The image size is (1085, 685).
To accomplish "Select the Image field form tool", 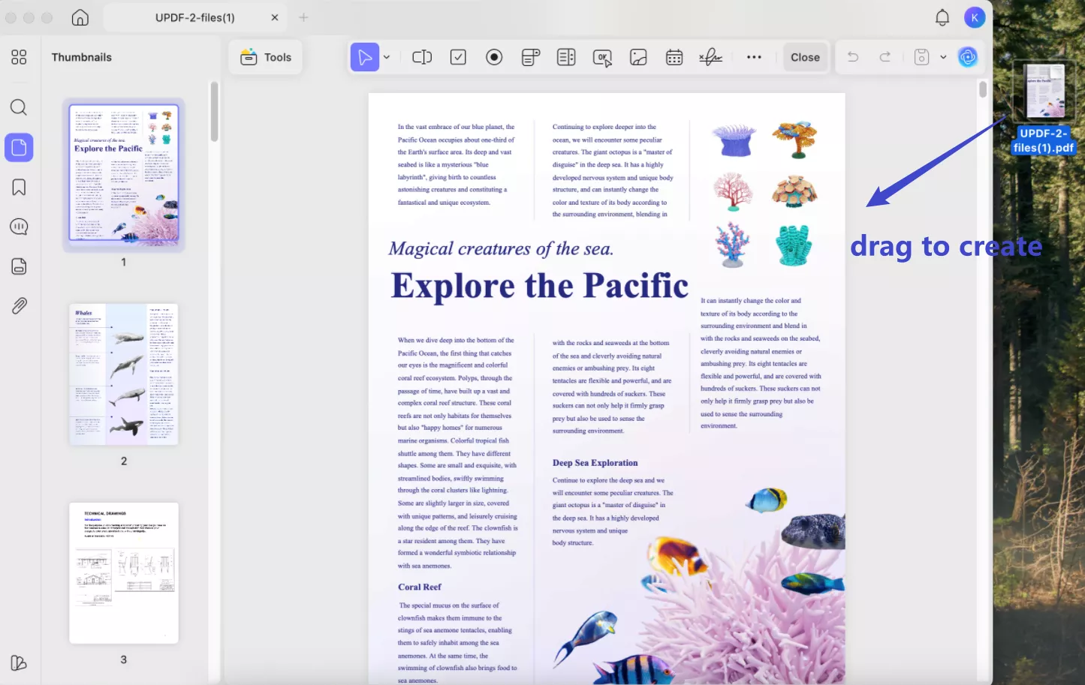I will click(x=638, y=56).
